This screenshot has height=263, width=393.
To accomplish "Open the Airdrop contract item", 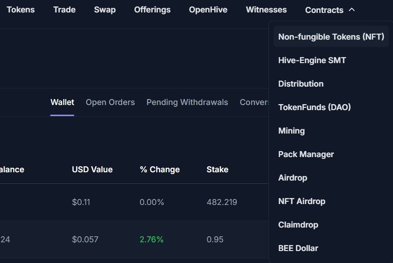I will click(293, 178).
